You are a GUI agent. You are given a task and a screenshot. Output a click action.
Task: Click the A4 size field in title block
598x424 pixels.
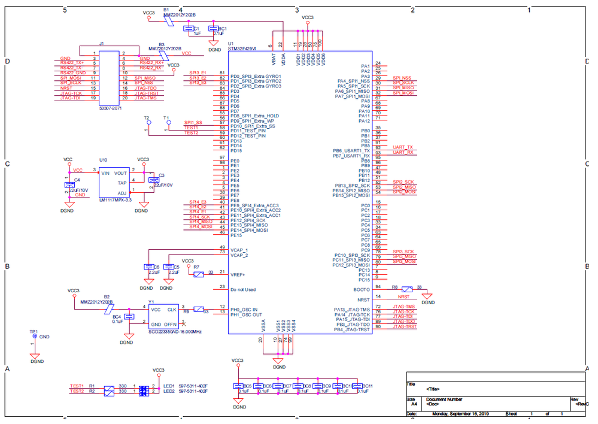coord(414,404)
